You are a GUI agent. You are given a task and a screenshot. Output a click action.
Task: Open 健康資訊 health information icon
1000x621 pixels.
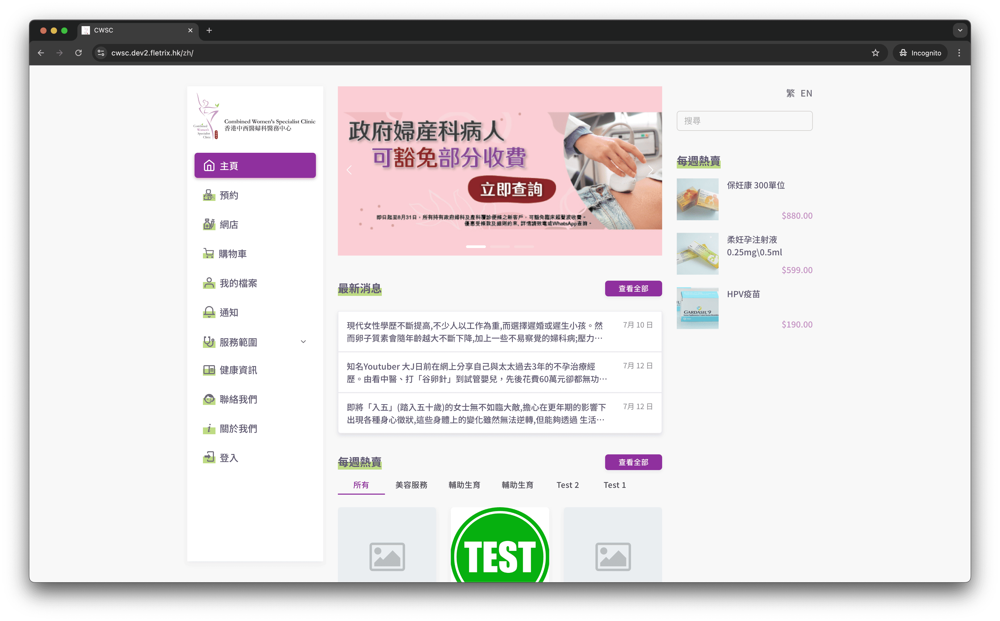tap(209, 370)
